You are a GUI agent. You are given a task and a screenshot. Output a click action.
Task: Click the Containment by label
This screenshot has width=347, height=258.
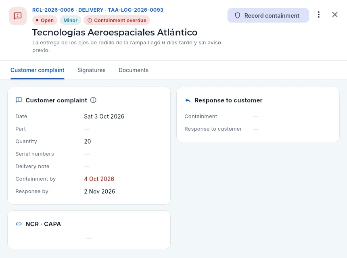pyautogui.click(x=36, y=179)
